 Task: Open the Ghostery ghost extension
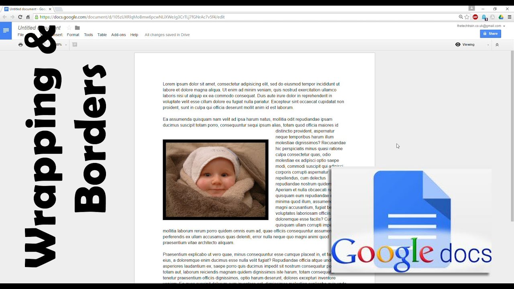click(x=484, y=17)
